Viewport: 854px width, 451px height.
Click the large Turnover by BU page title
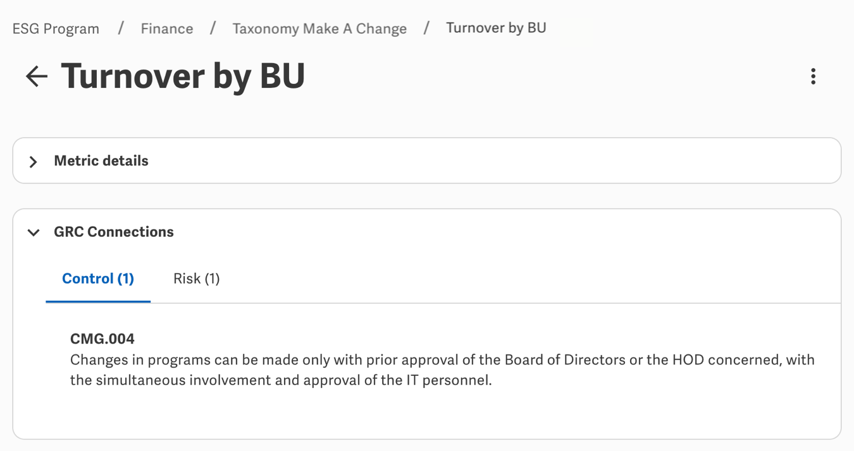click(x=183, y=76)
